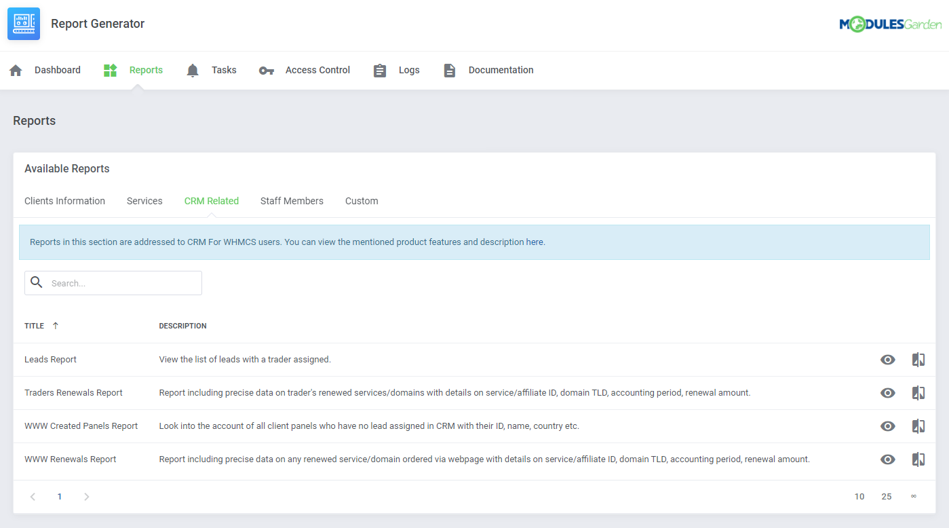The height and width of the screenshot is (528, 949).
Task: Click the Tasks bell icon
Action: [x=193, y=71]
